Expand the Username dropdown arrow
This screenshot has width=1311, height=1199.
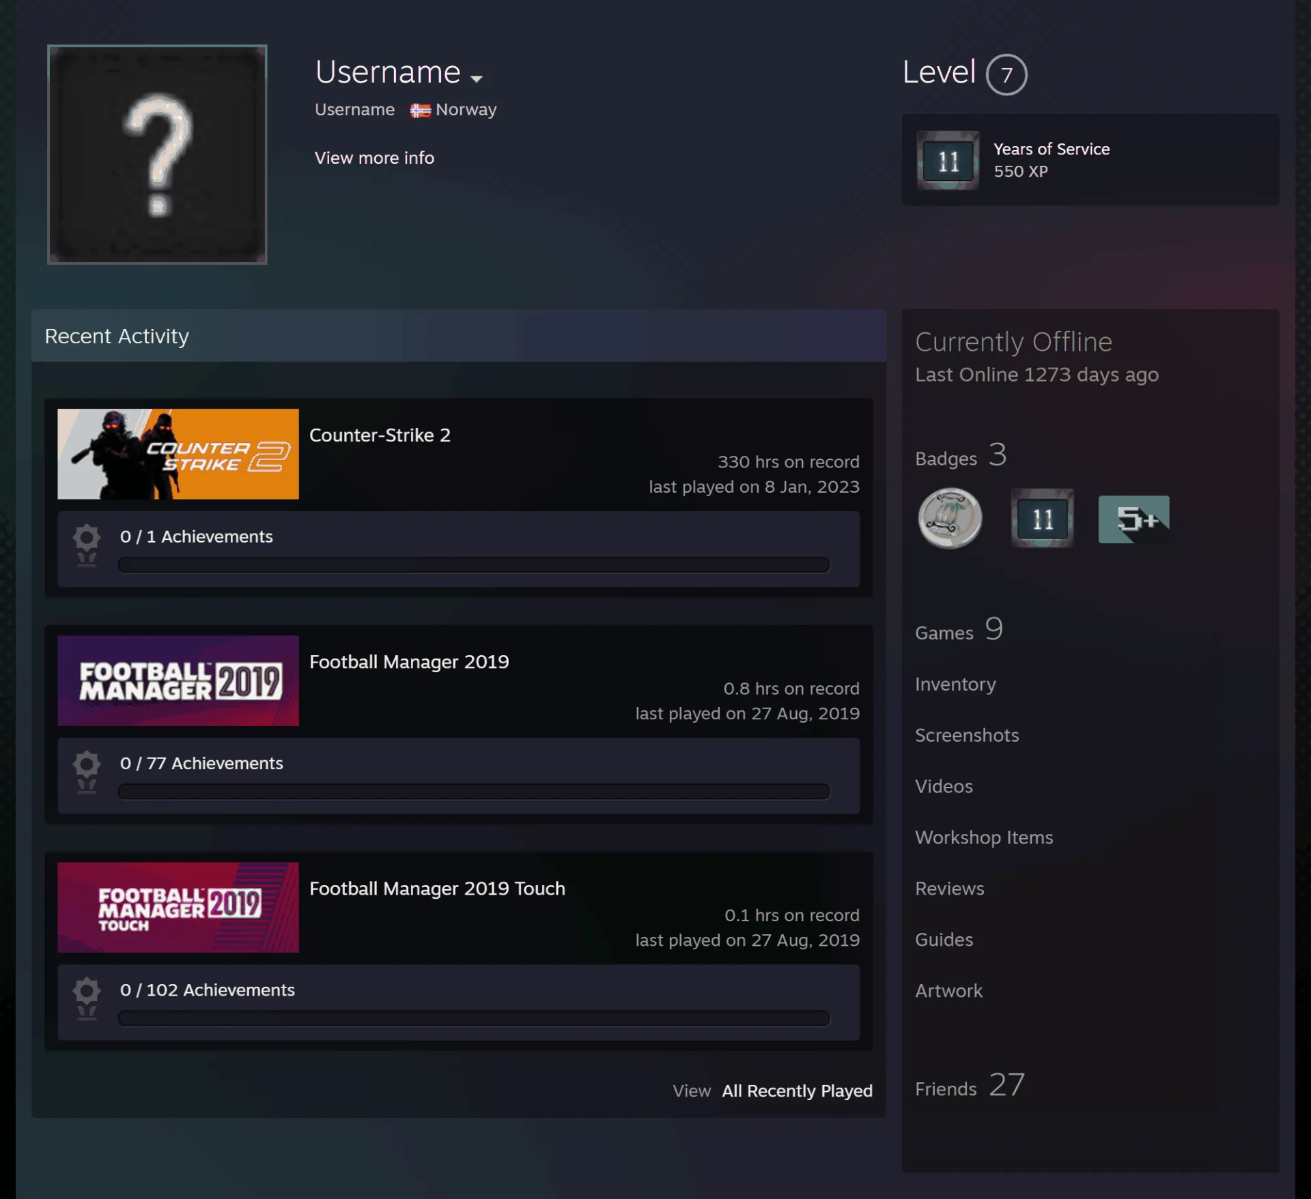[477, 78]
